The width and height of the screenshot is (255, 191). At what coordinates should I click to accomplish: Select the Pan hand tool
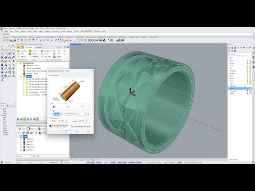37,40
